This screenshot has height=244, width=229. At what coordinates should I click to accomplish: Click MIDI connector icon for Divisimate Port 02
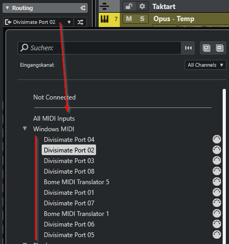coord(217,150)
